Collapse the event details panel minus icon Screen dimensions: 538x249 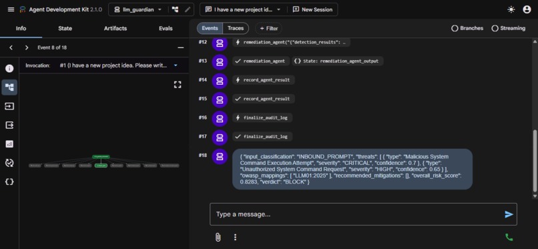(180, 47)
